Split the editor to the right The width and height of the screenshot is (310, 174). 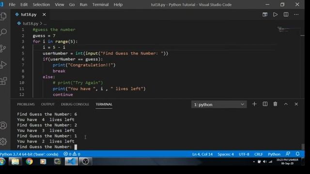[x=286, y=14]
